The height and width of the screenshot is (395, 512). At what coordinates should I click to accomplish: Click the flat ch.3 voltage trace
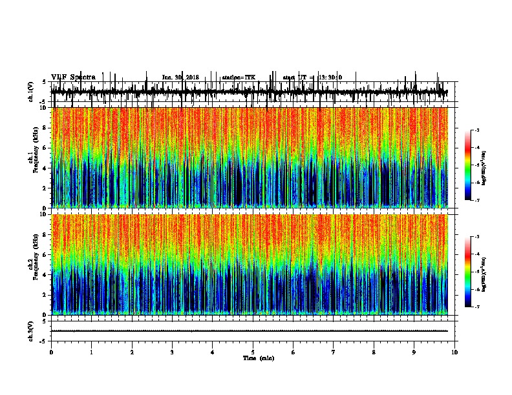(x=250, y=331)
